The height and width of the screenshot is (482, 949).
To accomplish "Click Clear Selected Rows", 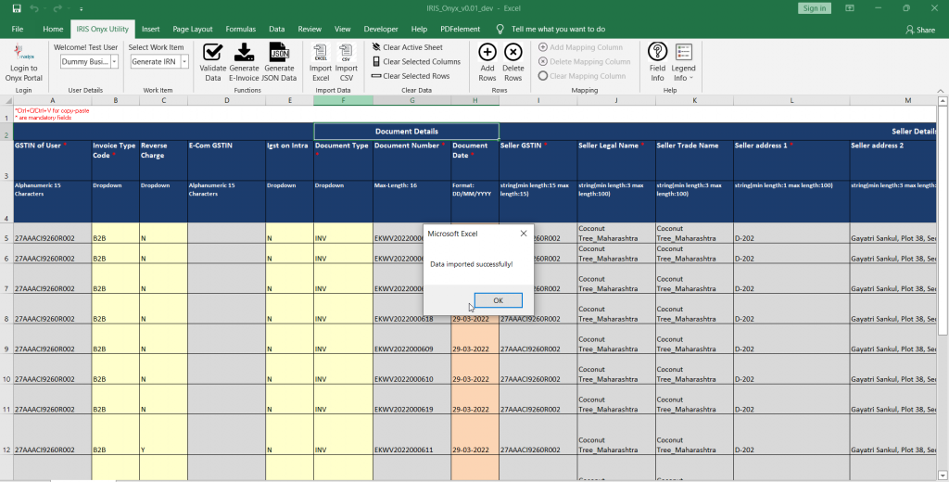I will [411, 76].
